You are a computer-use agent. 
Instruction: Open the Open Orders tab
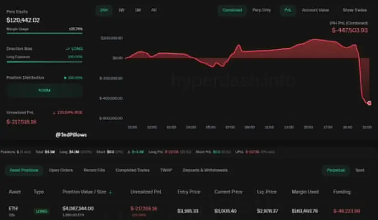coord(61,170)
